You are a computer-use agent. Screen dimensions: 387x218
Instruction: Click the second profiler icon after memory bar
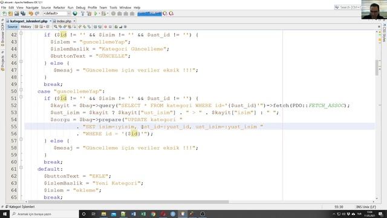[x=171, y=13]
